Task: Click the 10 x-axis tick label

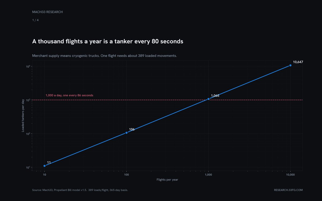Action: pos(45,174)
